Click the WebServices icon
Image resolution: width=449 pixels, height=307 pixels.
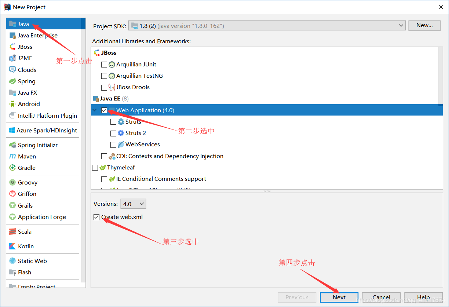tap(121, 145)
